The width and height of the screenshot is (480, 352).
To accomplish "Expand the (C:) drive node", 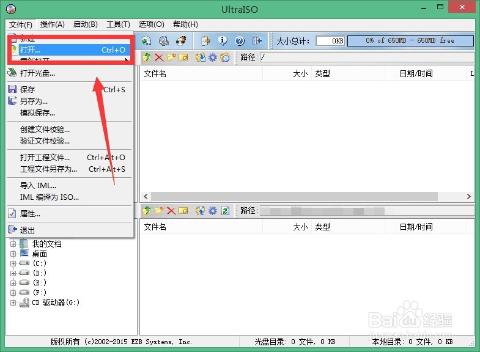I will point(13,263).
